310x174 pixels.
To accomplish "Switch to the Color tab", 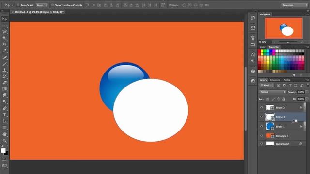I will coord(263,47).
